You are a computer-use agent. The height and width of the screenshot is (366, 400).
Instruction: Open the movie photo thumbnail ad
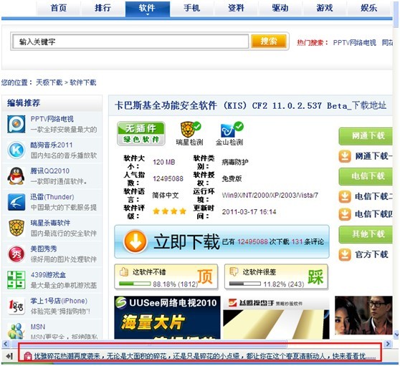coord(363,316)
